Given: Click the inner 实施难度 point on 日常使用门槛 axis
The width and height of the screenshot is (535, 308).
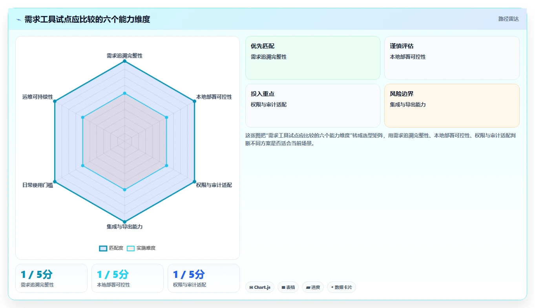Looking at the screenshot, I should [x=82, y=166].
